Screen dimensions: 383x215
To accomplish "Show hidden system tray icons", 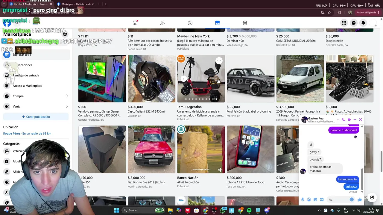I will point(319,210).
